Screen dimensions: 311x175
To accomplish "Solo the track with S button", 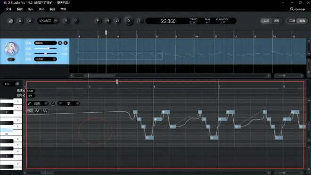I will click(x=65, y=43).
